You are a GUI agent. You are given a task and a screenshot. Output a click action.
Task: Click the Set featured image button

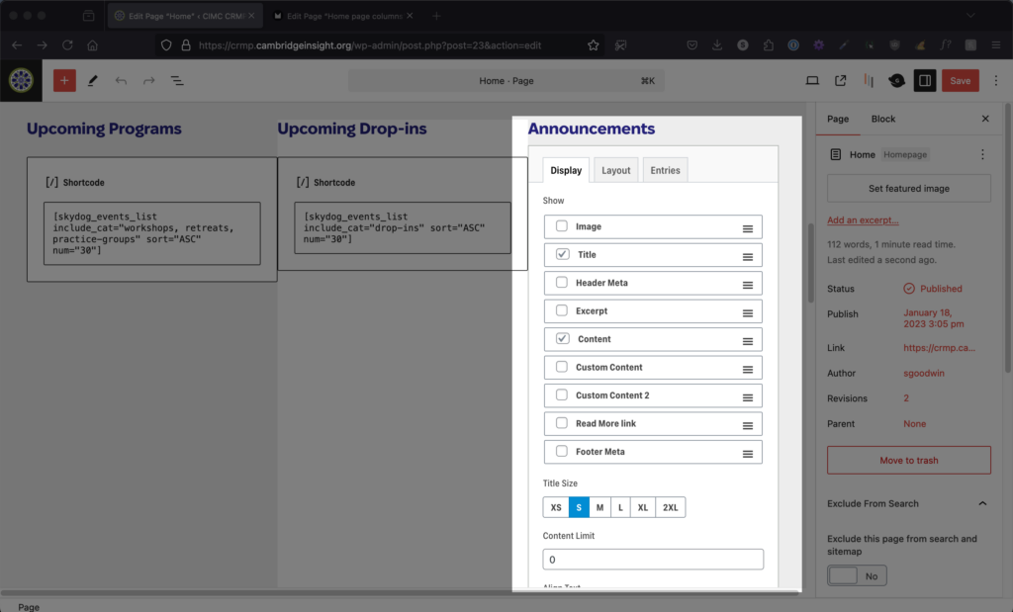tap(908, 189)
